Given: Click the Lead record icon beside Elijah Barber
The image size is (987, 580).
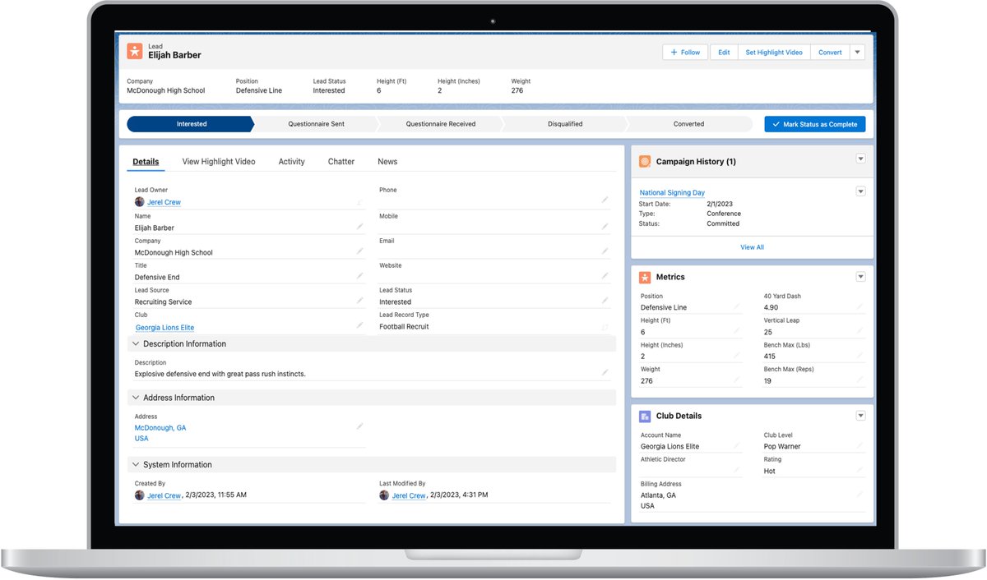Looking at the screenshot, I should click(x=135, y=51).
